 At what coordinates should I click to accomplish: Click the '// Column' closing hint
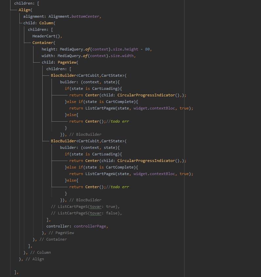click(40, 252)
